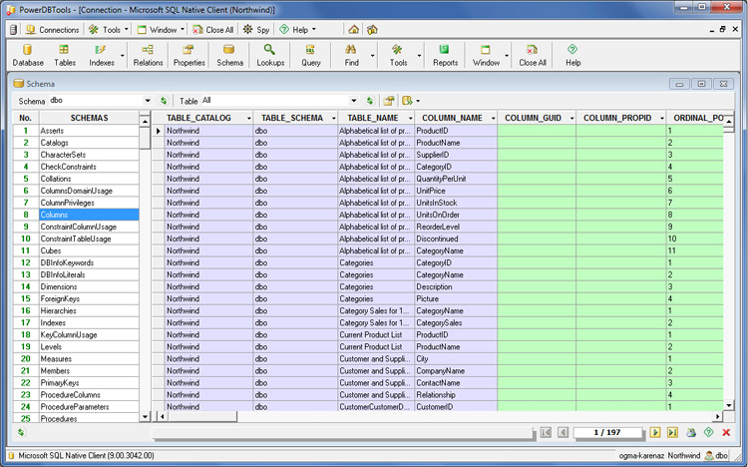The width and height of the screenshot is (748, 467).
Task: Click the printer icon near page navigation
Action: (691, 432)
